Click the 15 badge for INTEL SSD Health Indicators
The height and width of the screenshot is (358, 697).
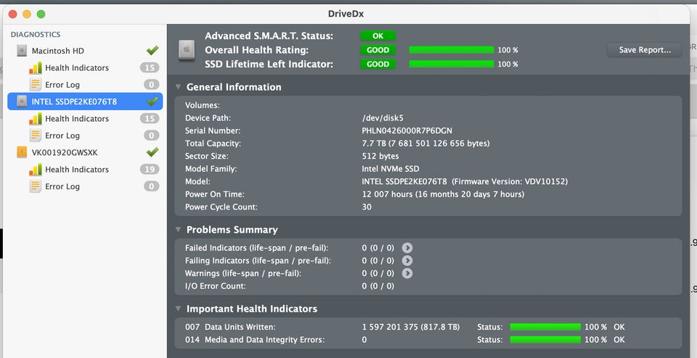[x=150, y=118]
